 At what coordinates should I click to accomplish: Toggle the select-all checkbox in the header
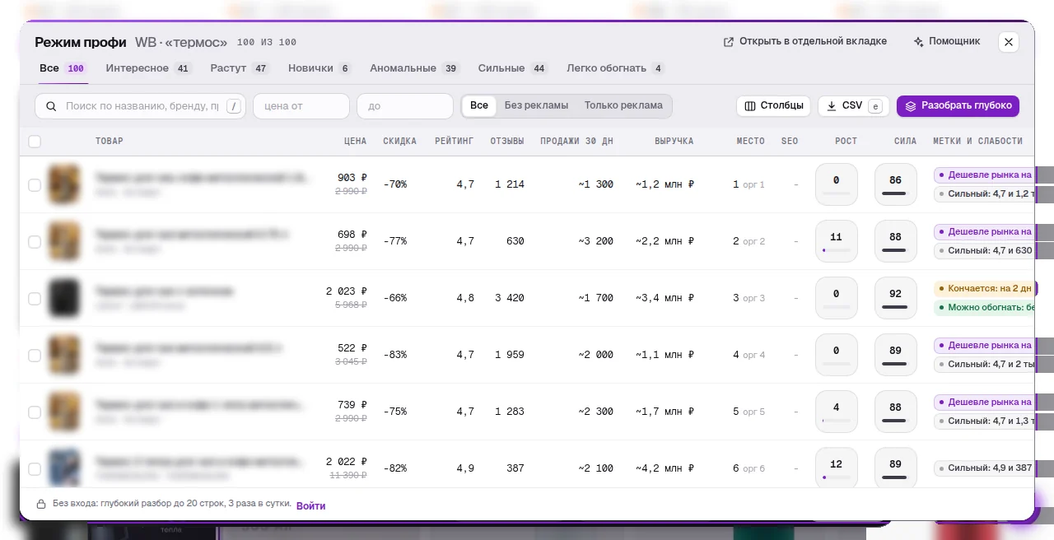point(35,142)
